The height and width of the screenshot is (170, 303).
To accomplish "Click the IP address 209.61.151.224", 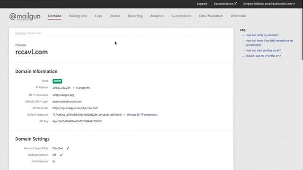I will [62, 88].
